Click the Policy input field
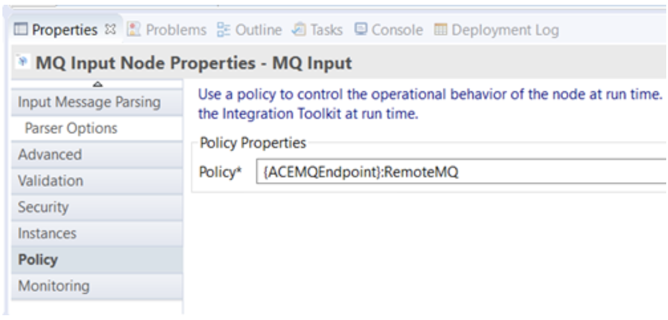The width and height of the screenshot is (668, 320). tap(461, 172)
